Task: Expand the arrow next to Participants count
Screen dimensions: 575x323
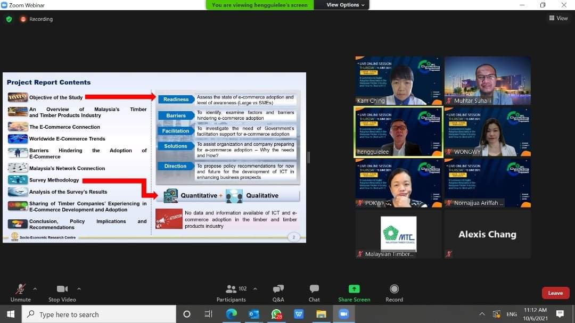Action: 255,289
